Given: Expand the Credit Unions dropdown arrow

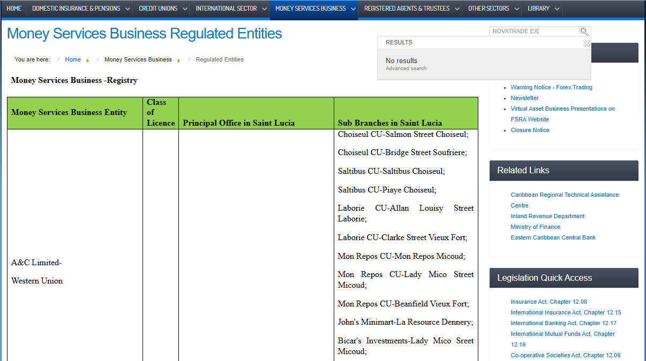Looking at the screenshot, I should (x=184, y=9).
